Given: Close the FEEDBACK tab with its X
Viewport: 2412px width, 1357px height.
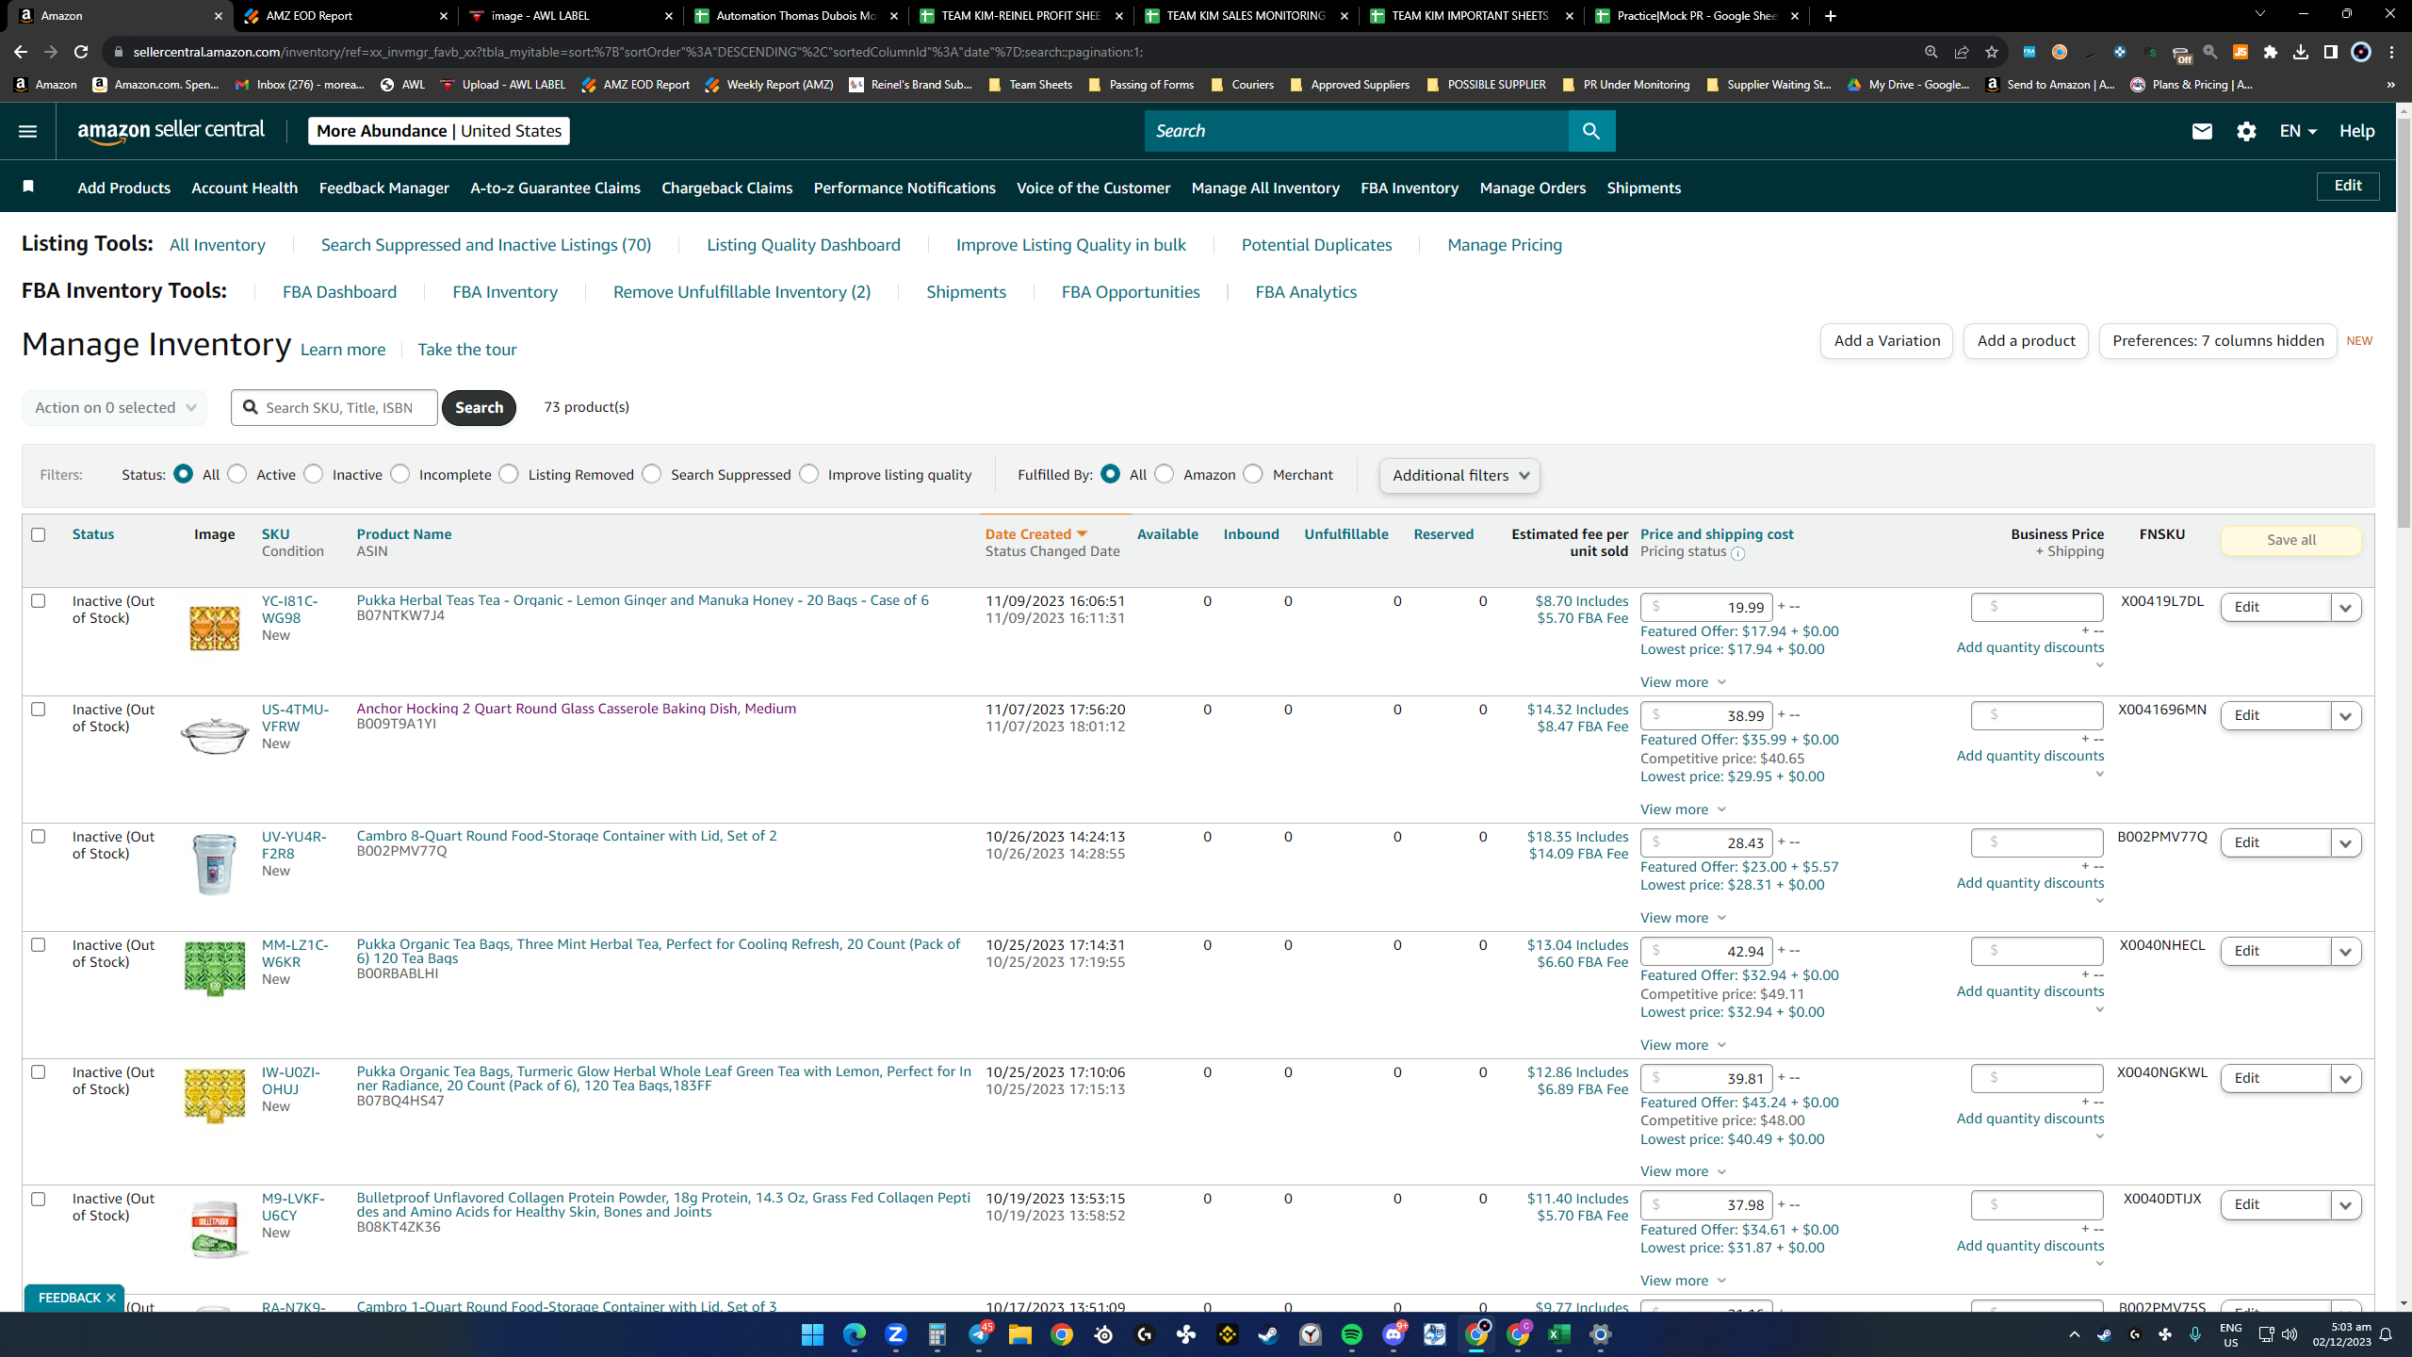Looking at the screenshot, I should coord(111,1298).
